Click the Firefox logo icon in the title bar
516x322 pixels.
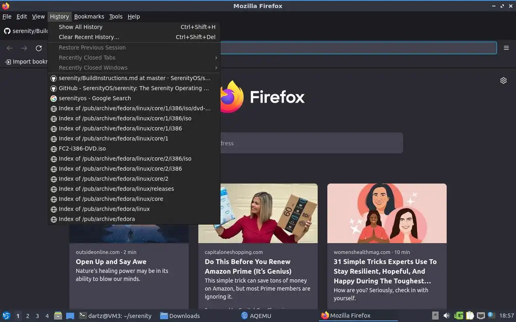pos(6,6)
